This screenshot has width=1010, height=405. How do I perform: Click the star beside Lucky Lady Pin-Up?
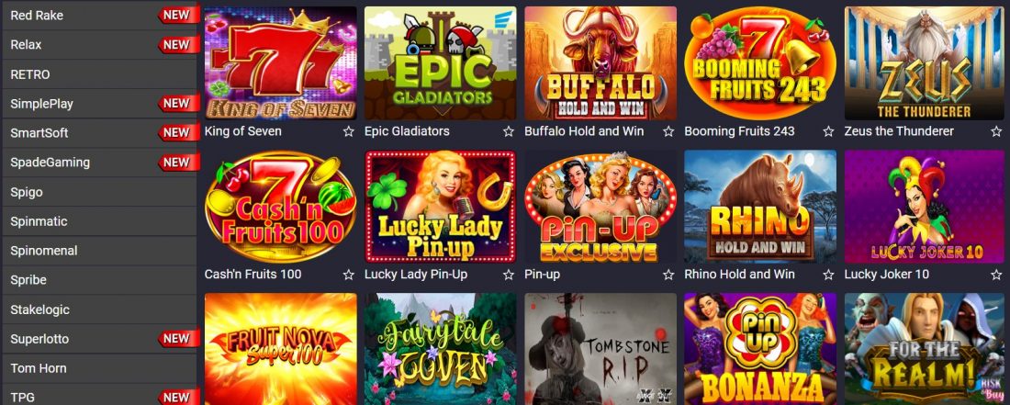(509, 275)
